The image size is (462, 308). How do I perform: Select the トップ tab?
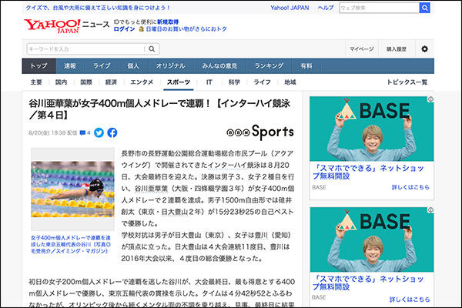tap(39, 66)
